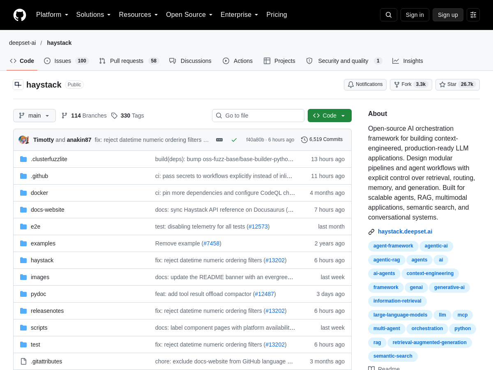Viewport: 493px width, 370px height.
Task: Open the appearance settings sliders icon
Action: (x=473, y=15)
